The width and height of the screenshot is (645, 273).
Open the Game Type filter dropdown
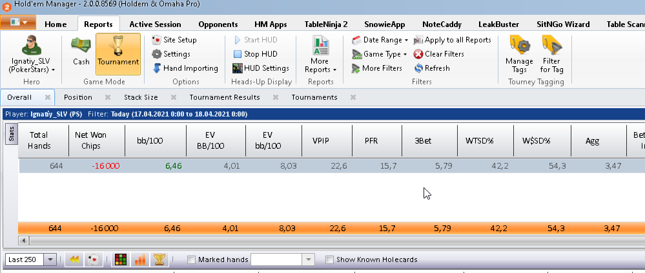pos(379,54)
